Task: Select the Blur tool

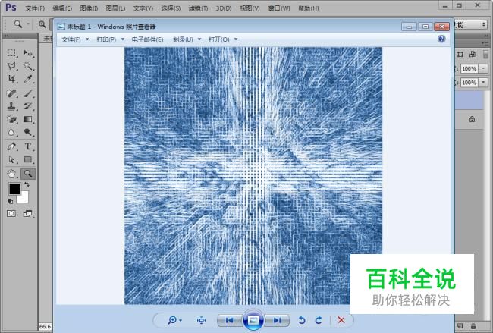Action: click(x=11, y=132)
